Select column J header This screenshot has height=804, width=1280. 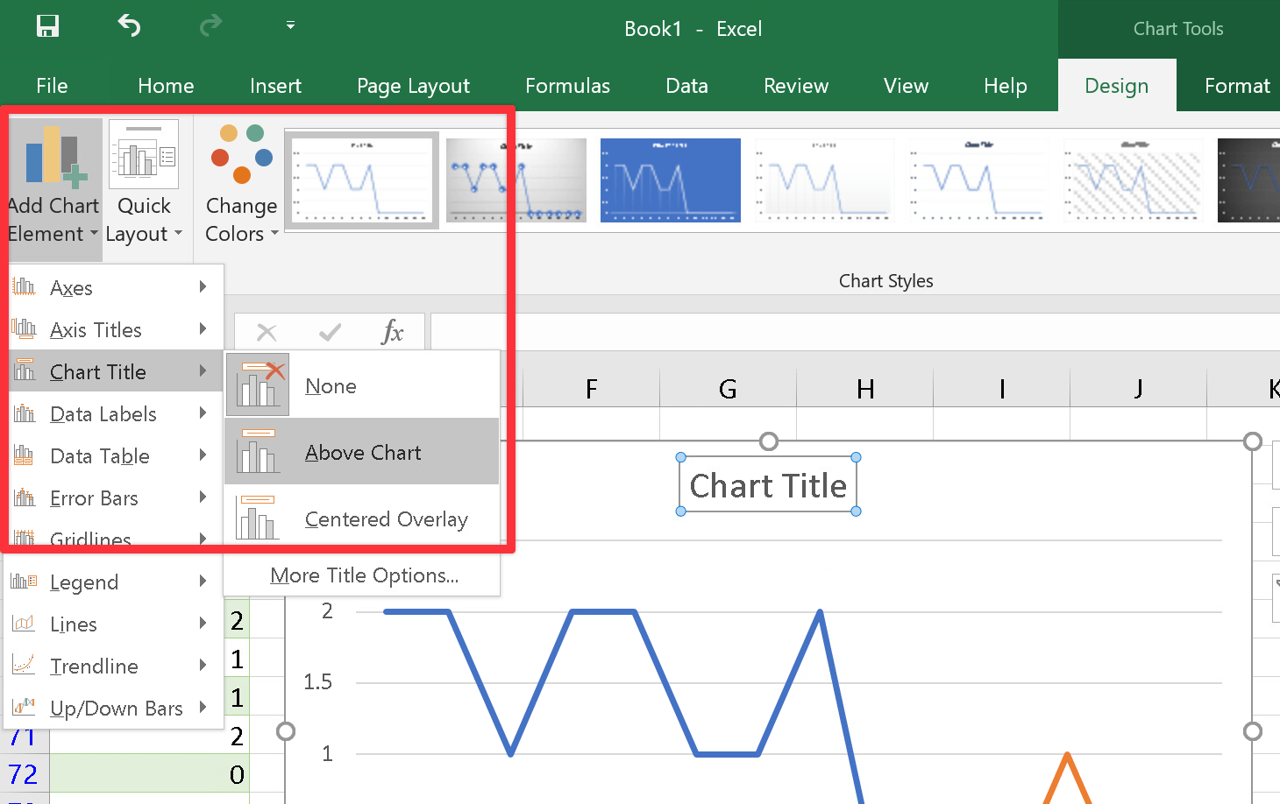(1138, 389)
